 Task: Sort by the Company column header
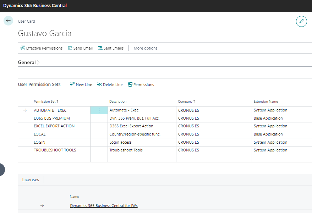186,102
